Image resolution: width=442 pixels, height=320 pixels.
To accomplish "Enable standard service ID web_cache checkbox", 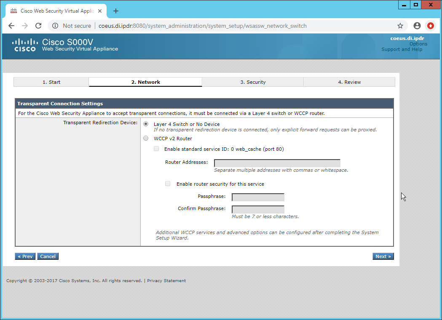I will [x=156, y=149].
